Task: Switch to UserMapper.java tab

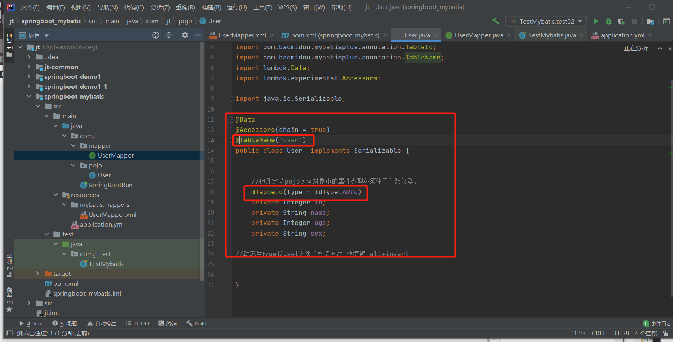Action: pos(479,35)
